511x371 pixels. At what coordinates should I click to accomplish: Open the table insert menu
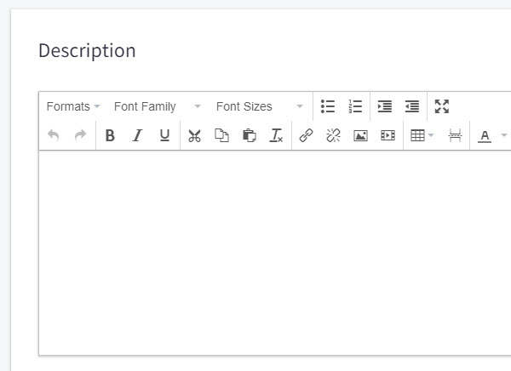tap(422, 135)
